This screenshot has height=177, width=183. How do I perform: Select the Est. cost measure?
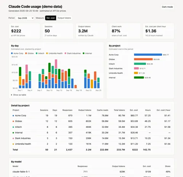pyautogui.click(x=51, y=18)
